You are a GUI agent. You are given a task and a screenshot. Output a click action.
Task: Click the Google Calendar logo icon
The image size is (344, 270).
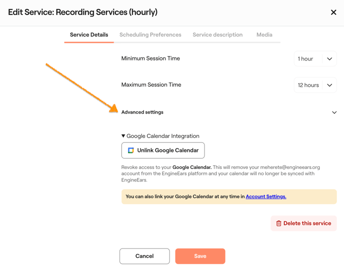click(x=131, y=150)
